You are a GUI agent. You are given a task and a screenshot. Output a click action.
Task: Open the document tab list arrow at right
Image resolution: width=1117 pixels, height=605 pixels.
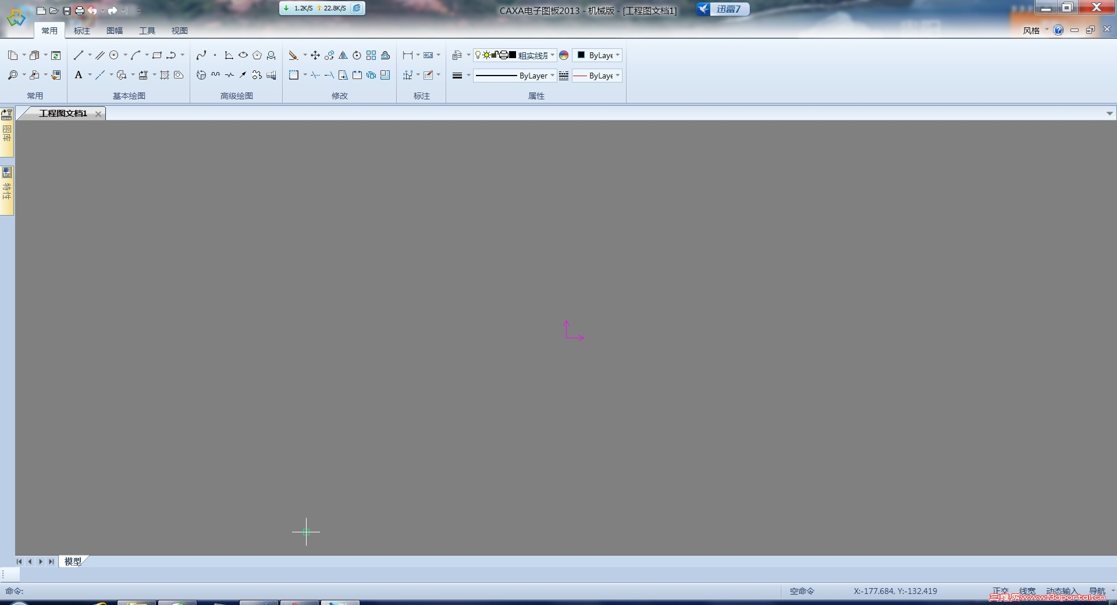1109,113
